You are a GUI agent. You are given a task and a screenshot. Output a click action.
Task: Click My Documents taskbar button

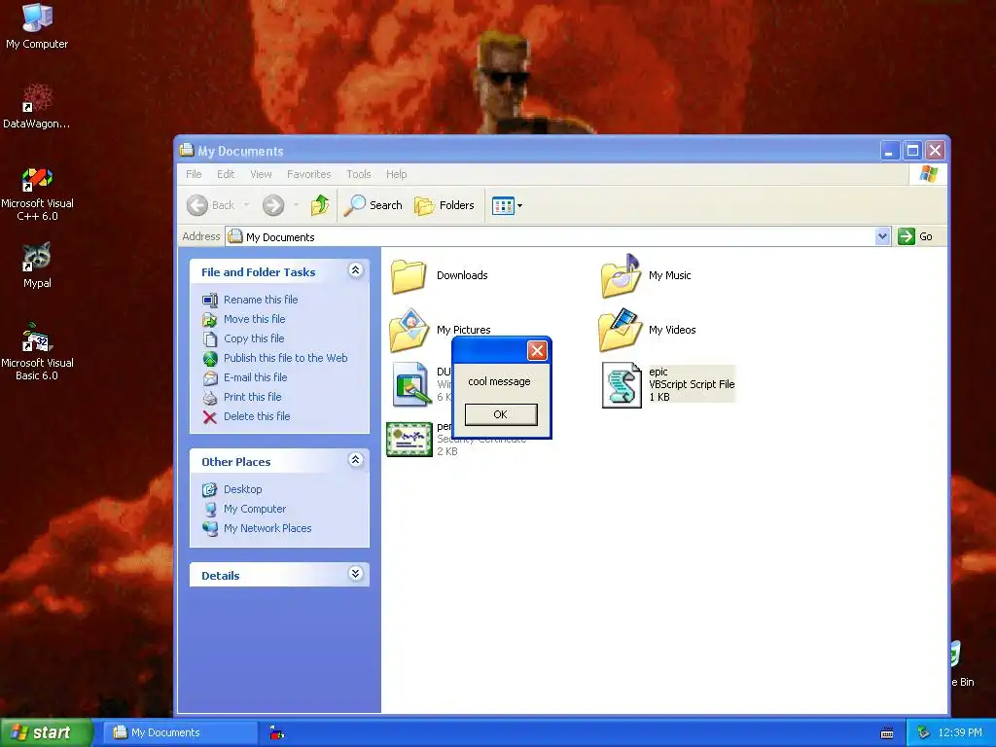[x=180, y=732]
